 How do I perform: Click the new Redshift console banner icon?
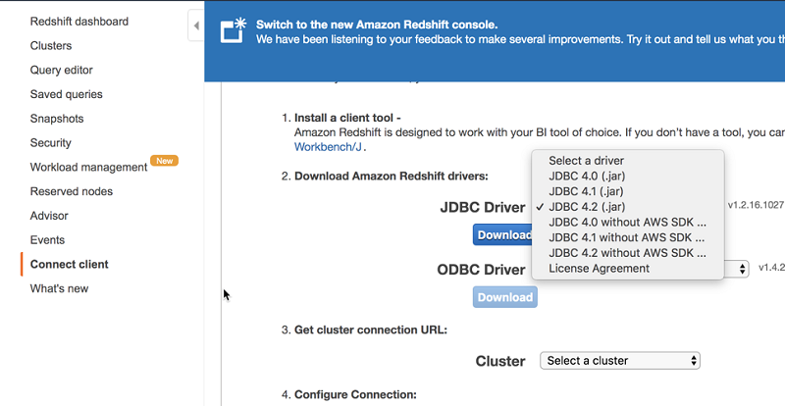click(x=234, y=30)
